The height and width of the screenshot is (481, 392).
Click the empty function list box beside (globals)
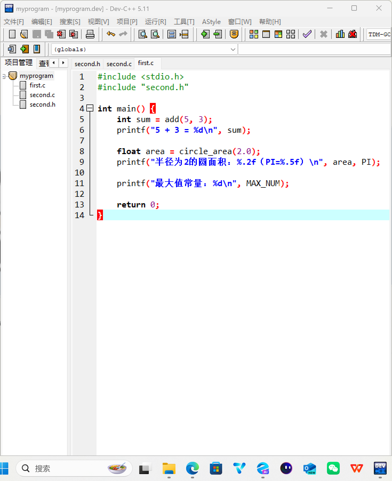pyautogui.click(x=315, y=49)
